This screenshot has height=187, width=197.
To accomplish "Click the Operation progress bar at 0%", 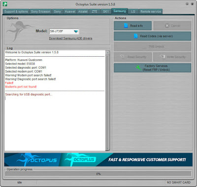I will coord(98,174).
